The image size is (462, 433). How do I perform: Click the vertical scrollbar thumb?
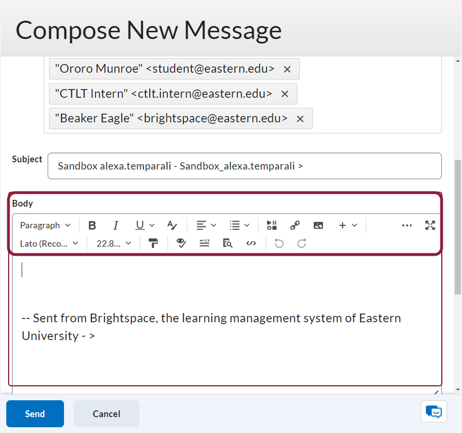(458, 227)
